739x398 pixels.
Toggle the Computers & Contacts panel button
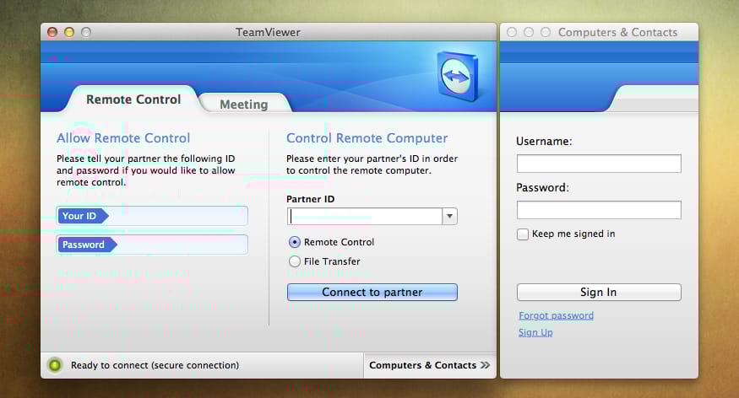(429, 366)
